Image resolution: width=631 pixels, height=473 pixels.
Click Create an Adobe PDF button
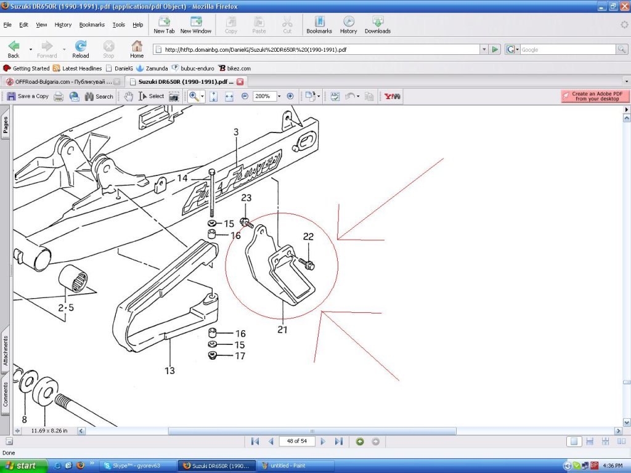pos(595,96)
